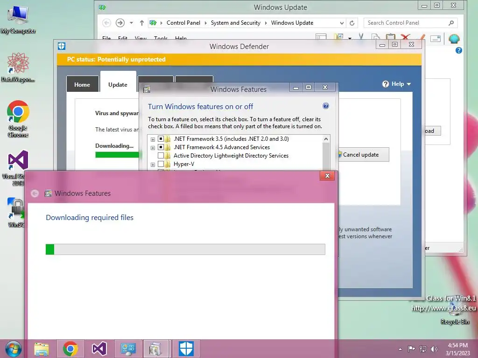This screenshot has width=478, height=358.
Task: Switch to Windows Features taskbar button
Action: (156, 349)
